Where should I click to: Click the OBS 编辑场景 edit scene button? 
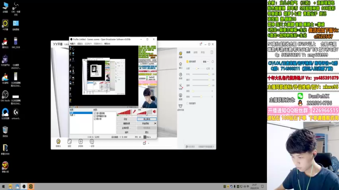click(x=126, y=123)
